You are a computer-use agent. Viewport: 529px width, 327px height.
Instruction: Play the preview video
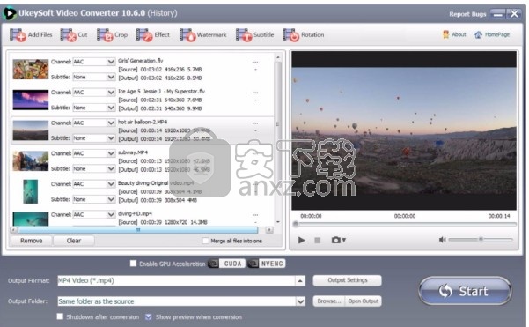point(301,241)
